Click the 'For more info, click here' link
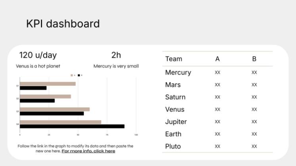The height and width of the screenshot is (166, 296). (88, 151)
